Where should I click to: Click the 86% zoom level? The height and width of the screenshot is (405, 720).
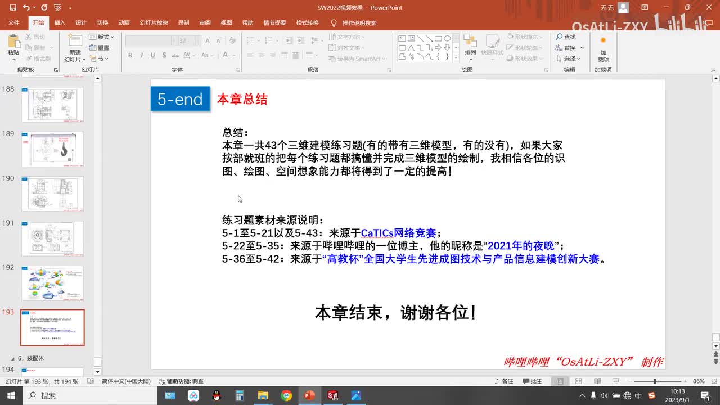pos(699,381)
